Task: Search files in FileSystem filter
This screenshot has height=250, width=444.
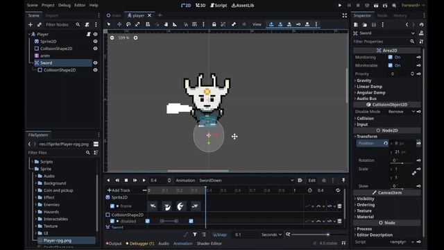Action: tap(58, 153)
